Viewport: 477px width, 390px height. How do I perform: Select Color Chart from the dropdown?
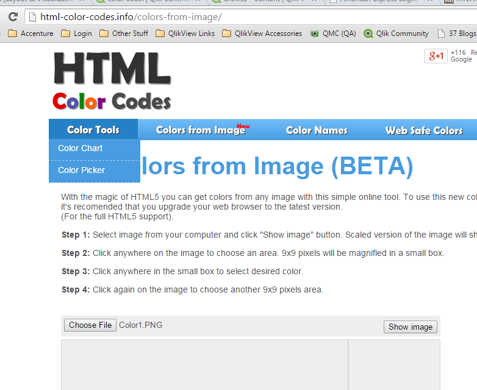click(95, 148)
